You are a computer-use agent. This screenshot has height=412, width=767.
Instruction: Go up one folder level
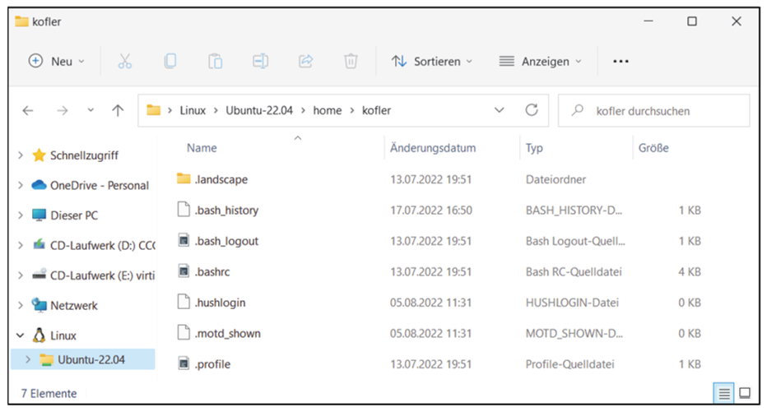pyautogui.click(x=118, y=110)
